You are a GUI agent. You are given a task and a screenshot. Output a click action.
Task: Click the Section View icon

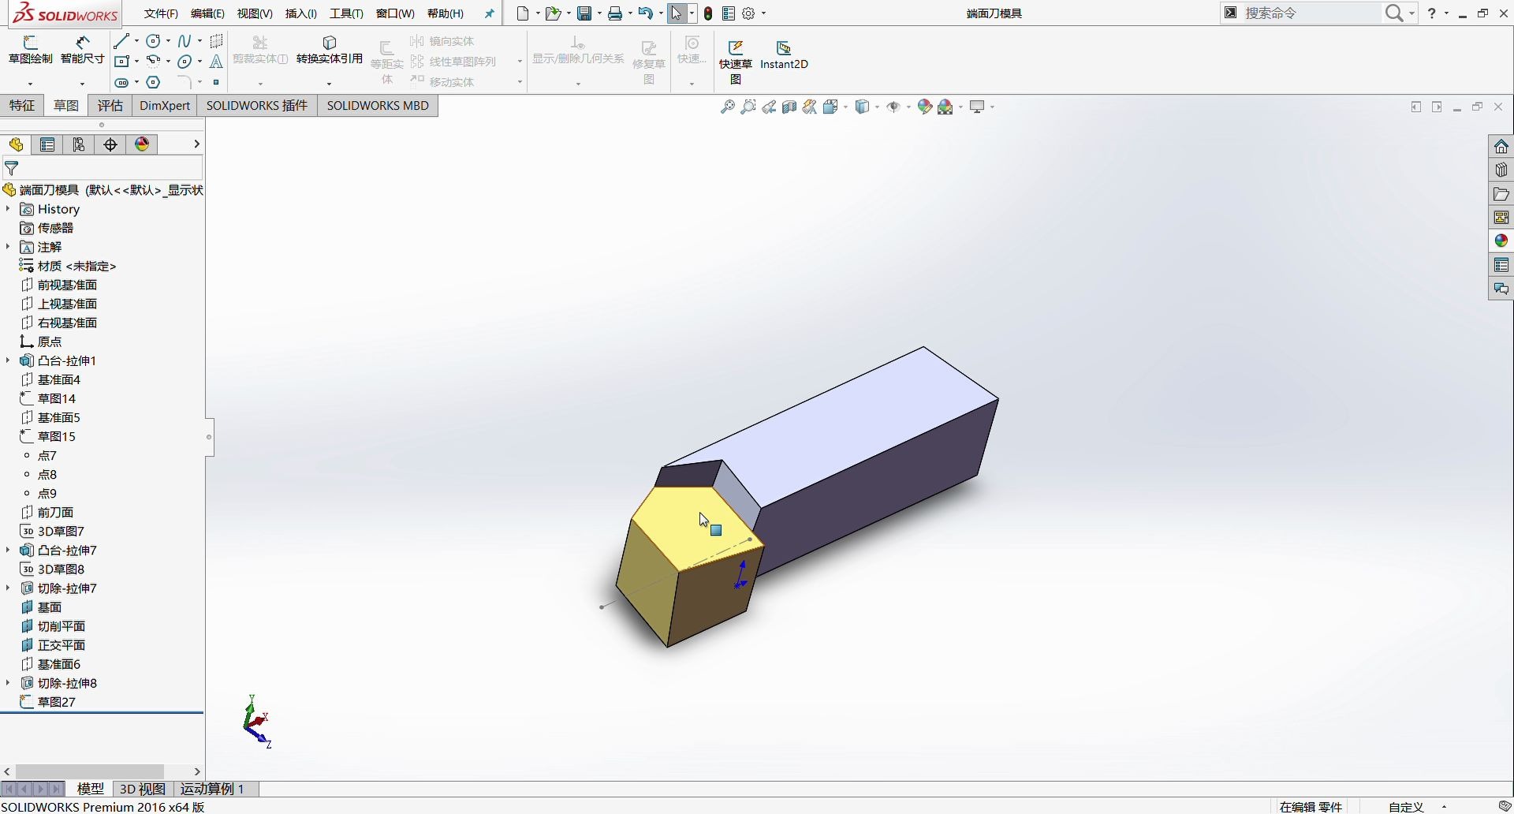pos(789,106)
